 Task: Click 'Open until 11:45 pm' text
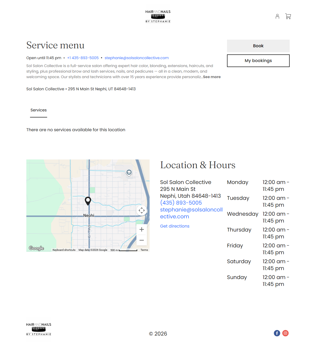pos(44,58)
